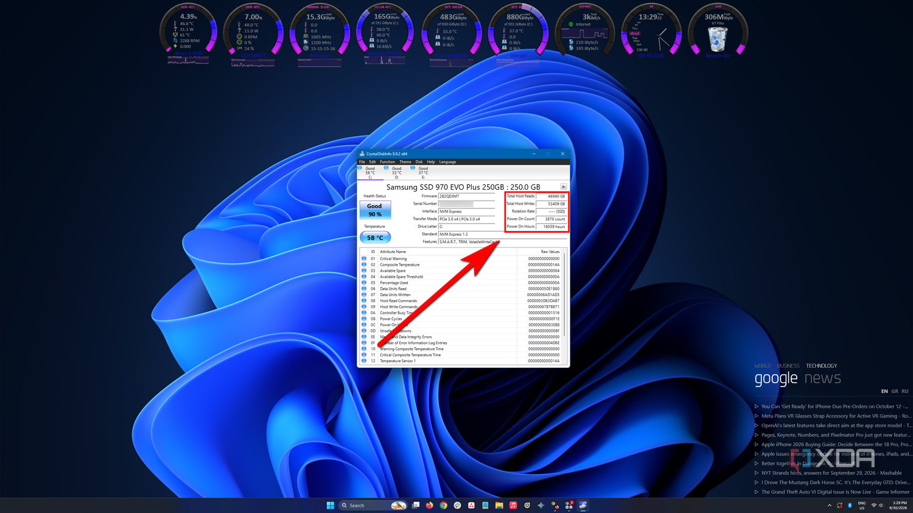Select the D: drive Good 33 °C tab
Image resolution: width=913 pixels, height=513 pixels.
coord(394,173)
